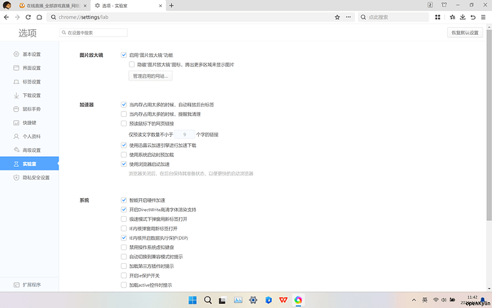Open the skin shirt icon in title bar
The height and width of the screenshot is (308, 492).
(x=444, y=5)
